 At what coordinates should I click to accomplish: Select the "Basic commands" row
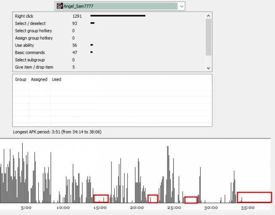[x=109, y=52]
